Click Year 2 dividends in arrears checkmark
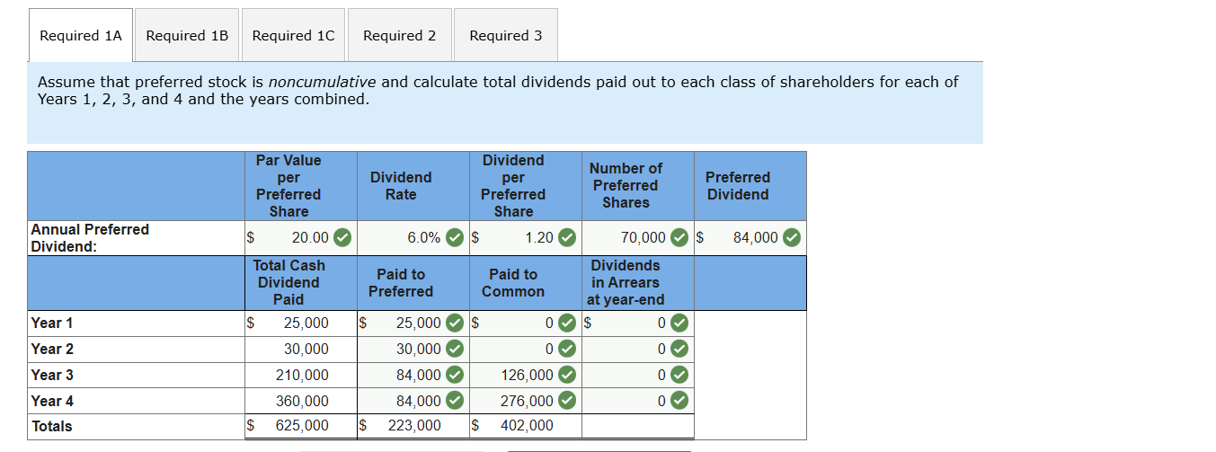Screen dimensions: 1216x452 pyautogui.click(x=679, y=349)
